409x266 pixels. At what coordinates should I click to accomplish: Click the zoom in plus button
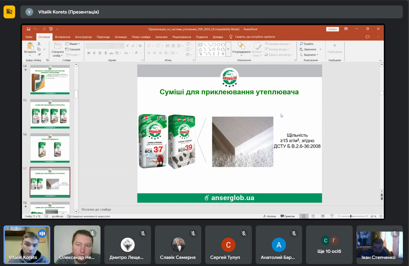[x=366, y=216]
